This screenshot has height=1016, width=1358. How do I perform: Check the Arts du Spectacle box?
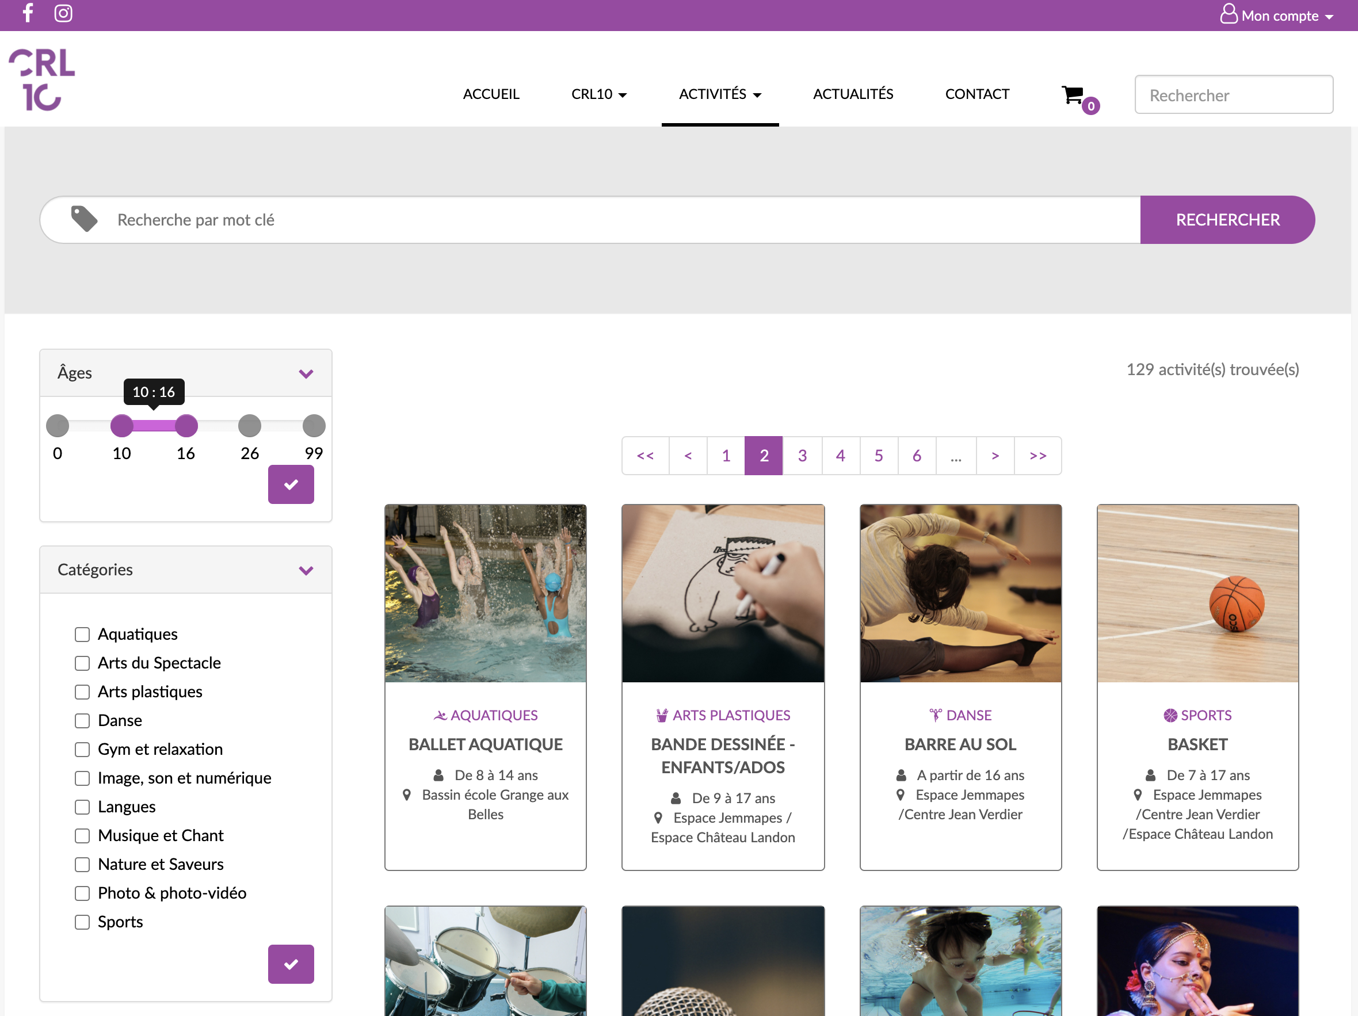[x=82, y=663]
